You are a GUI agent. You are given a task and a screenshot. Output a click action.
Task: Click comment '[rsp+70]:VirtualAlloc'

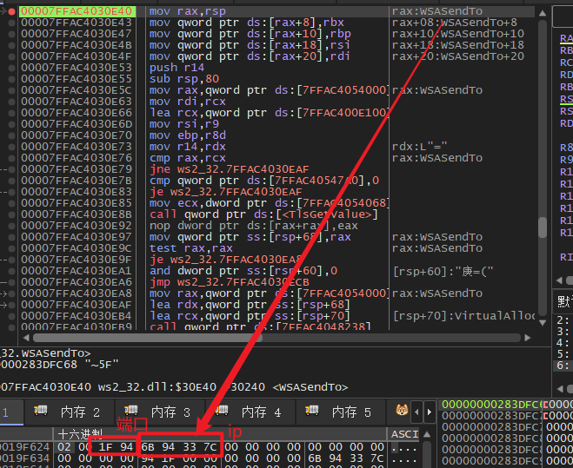(464, 317)
